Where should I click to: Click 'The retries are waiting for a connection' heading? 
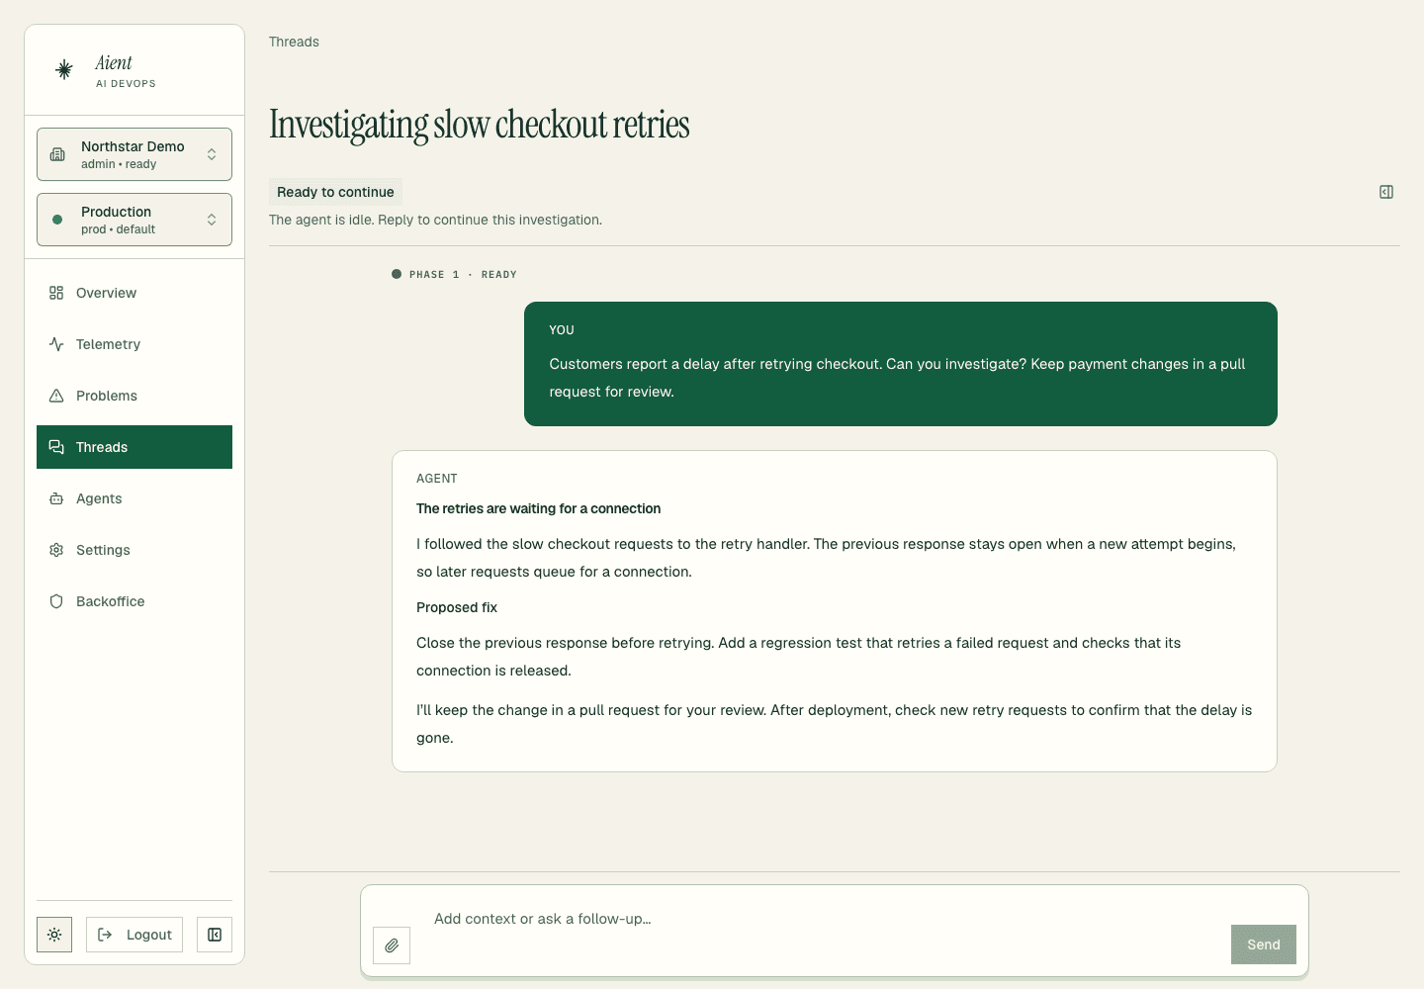pos(538,508)
